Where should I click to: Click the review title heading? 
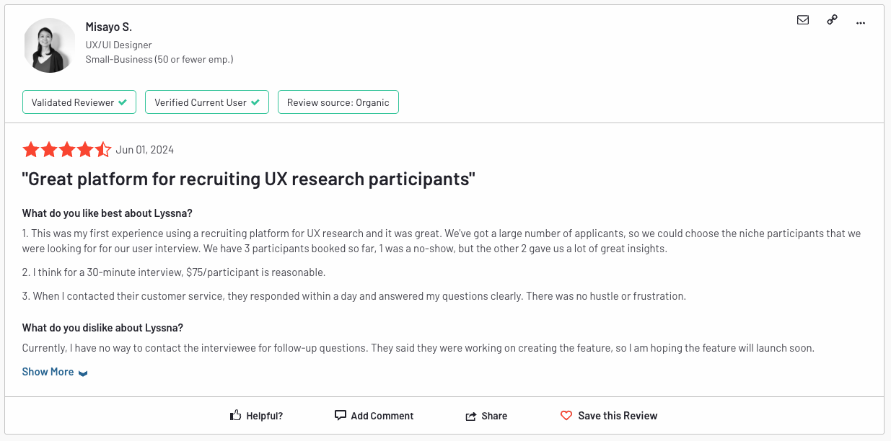[249, 179]
